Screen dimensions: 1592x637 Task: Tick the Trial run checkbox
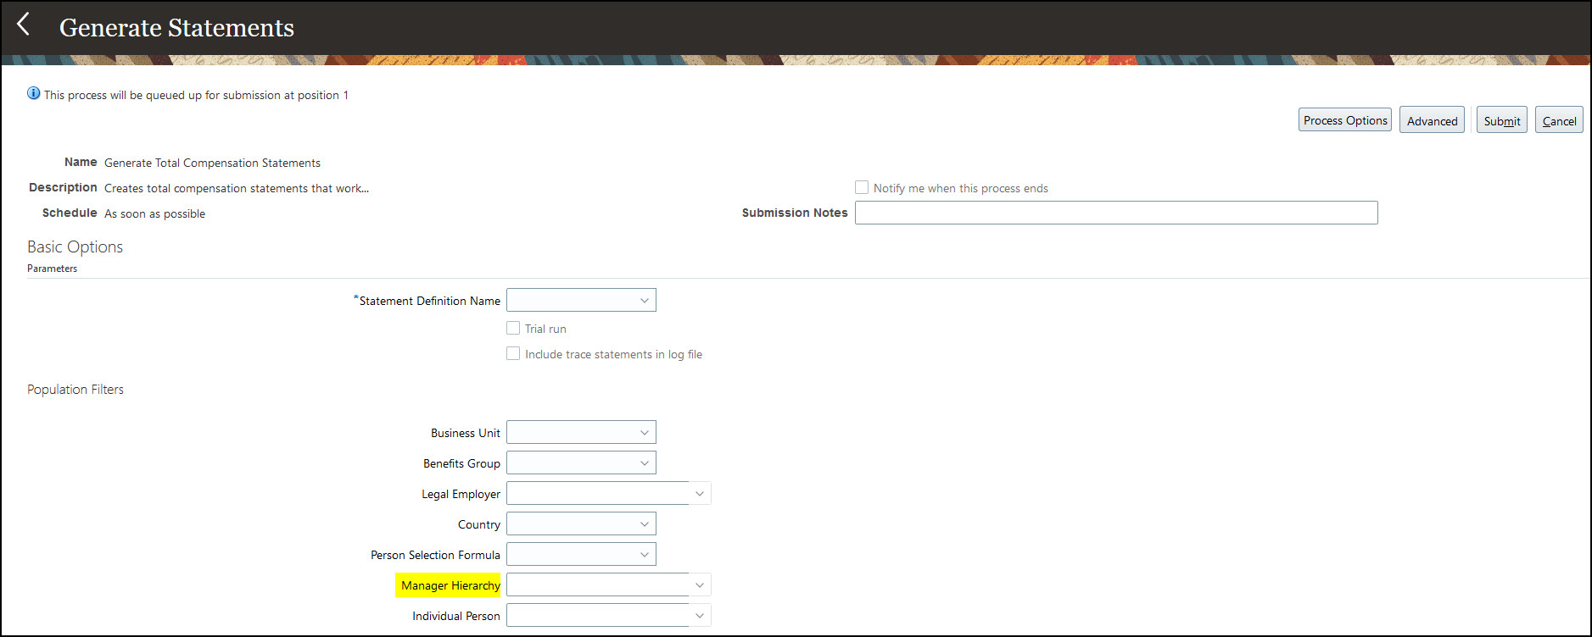pos(513,328)
